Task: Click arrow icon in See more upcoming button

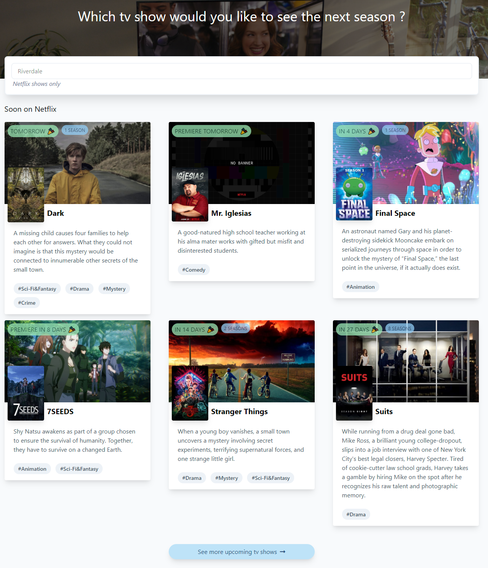Action: coord(282,552)
